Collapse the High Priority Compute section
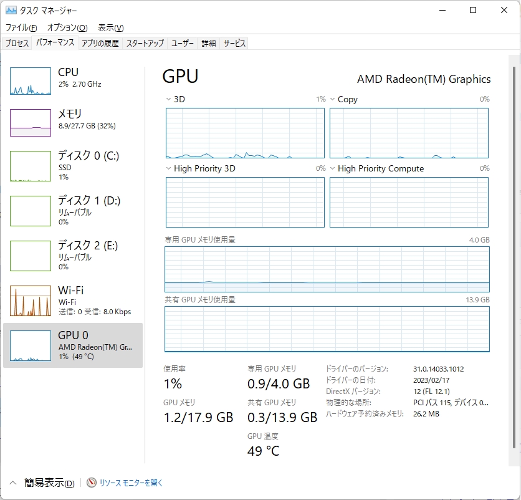 333,168
